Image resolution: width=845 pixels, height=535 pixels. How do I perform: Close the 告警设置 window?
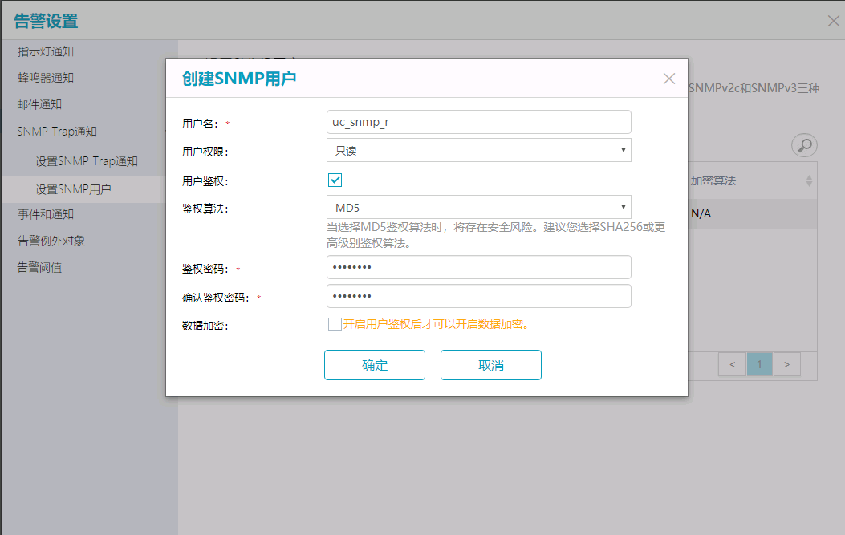click(834, 22)
